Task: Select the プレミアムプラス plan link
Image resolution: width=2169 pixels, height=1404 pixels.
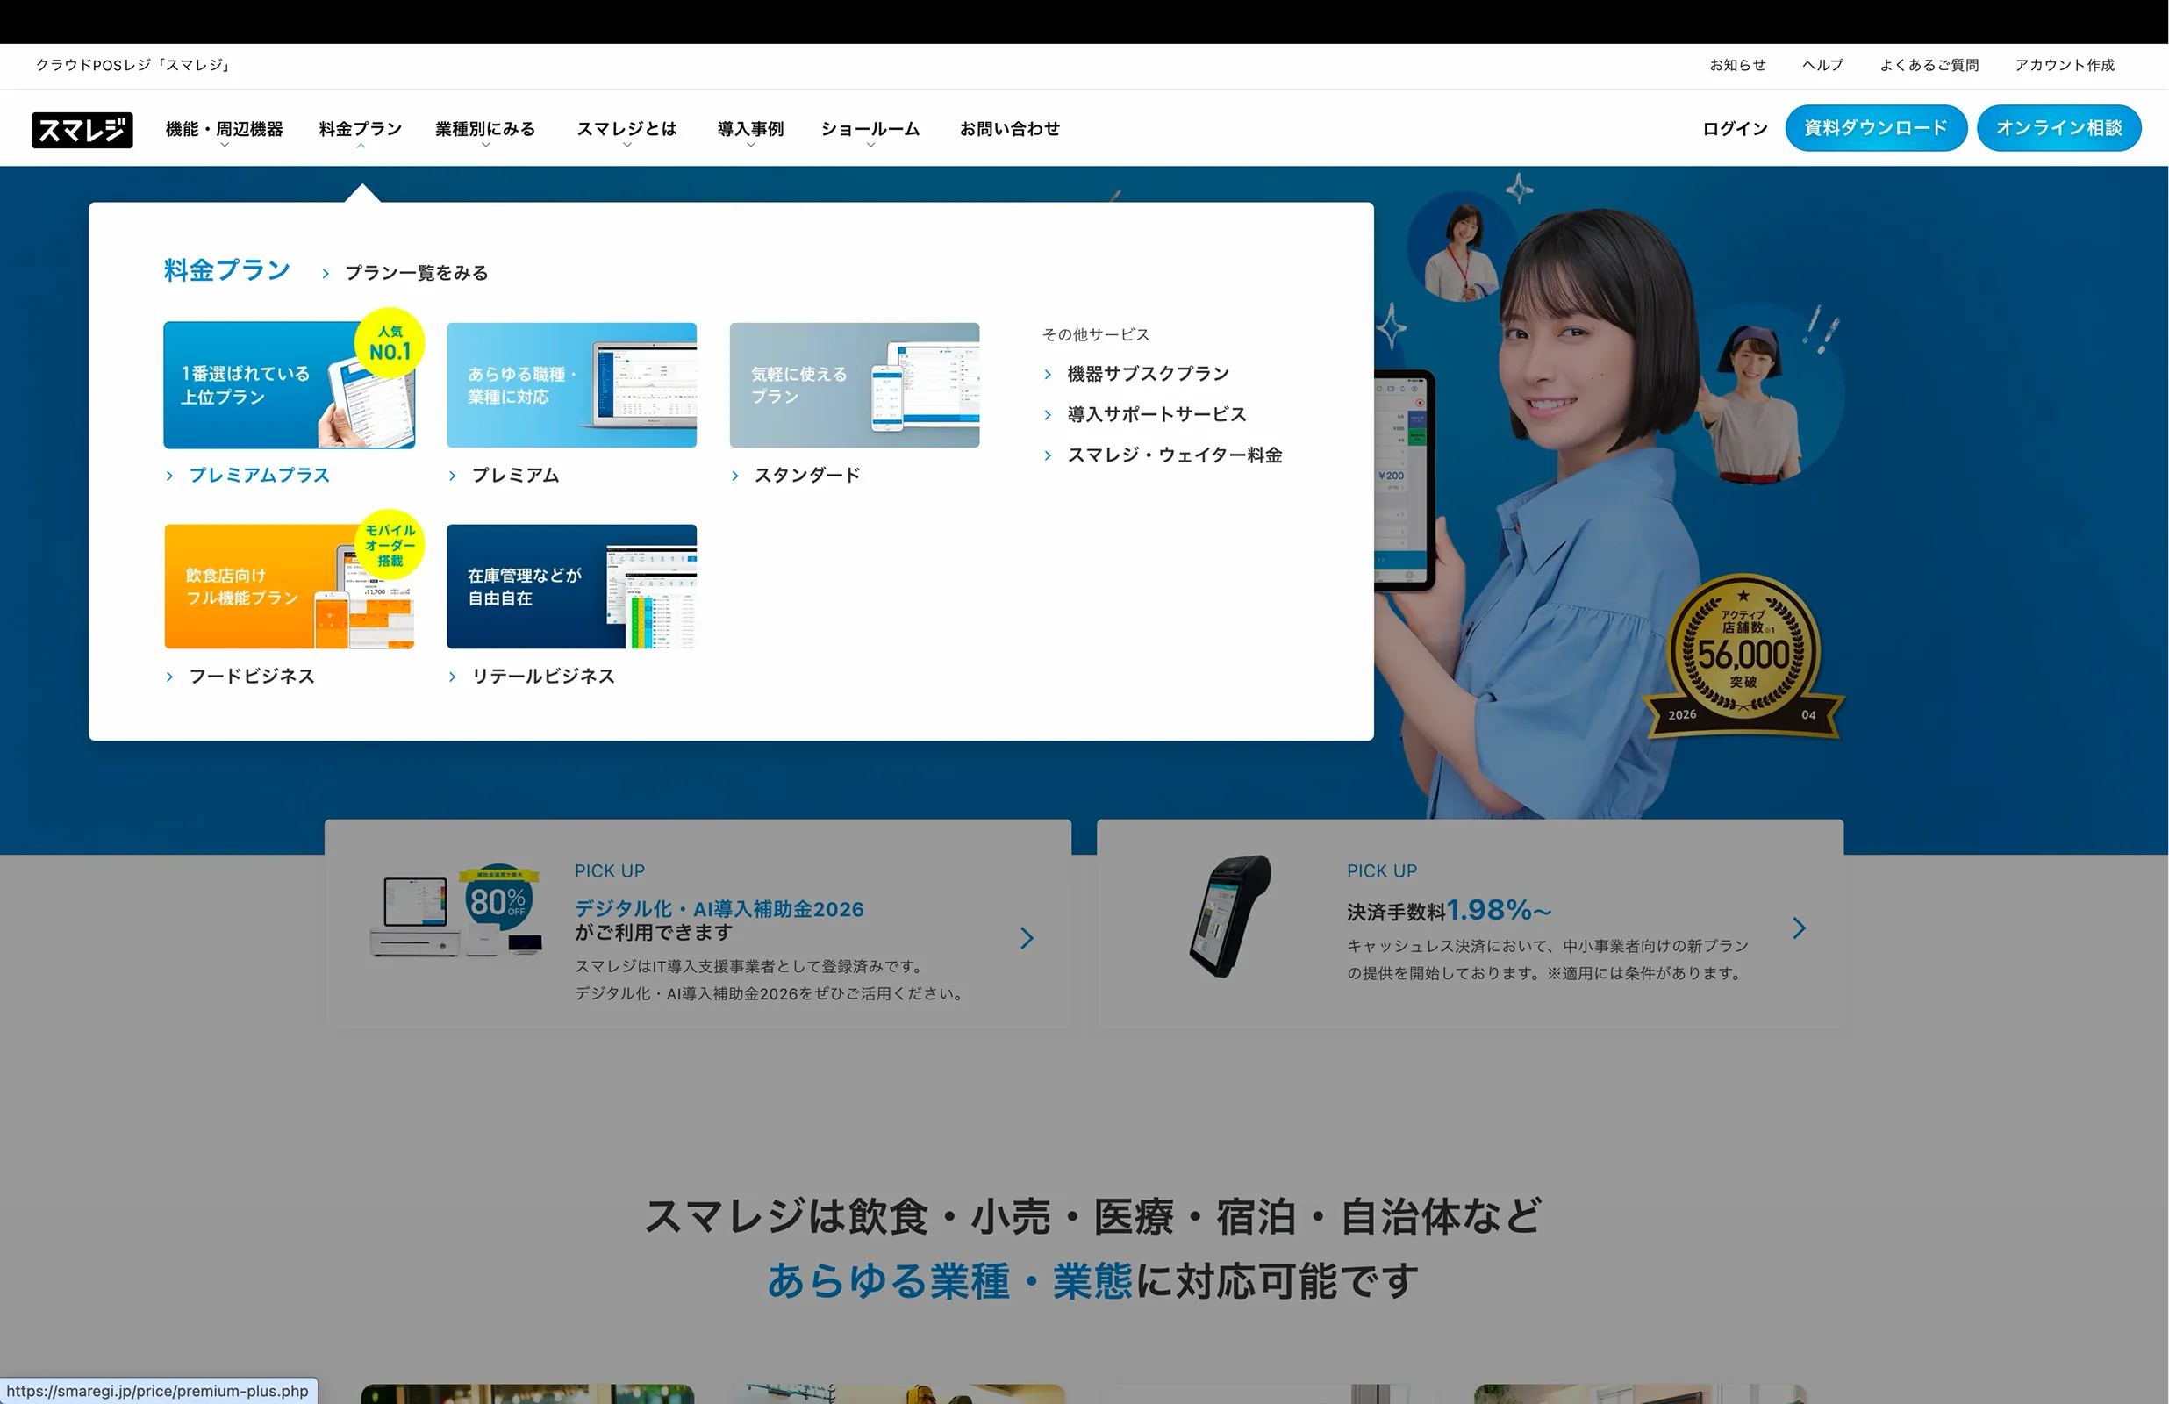Action: (259, 476)
